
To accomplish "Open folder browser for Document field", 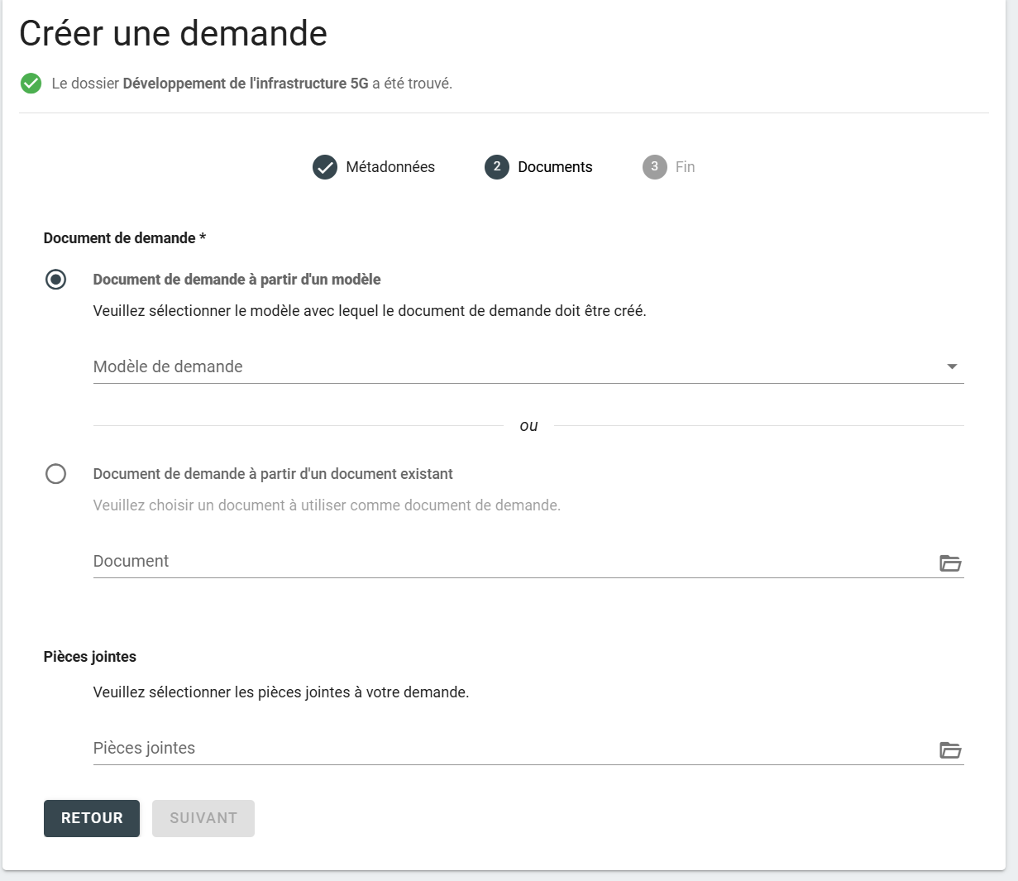I will (950, 563).
